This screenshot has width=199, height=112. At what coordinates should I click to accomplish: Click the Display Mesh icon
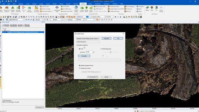pos(13,9)
